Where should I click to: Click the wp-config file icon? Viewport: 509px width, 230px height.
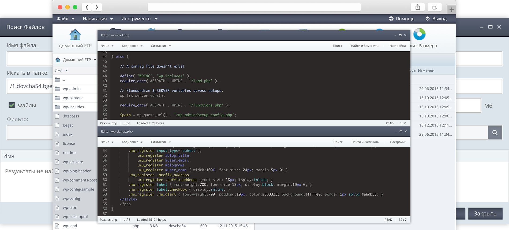coord(57,198)
